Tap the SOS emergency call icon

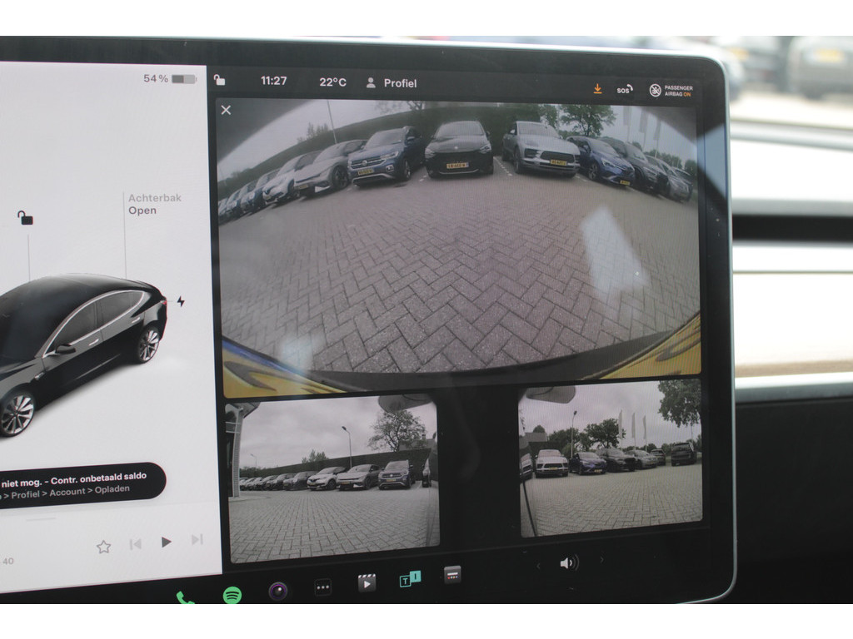click(x=624, y=89)
